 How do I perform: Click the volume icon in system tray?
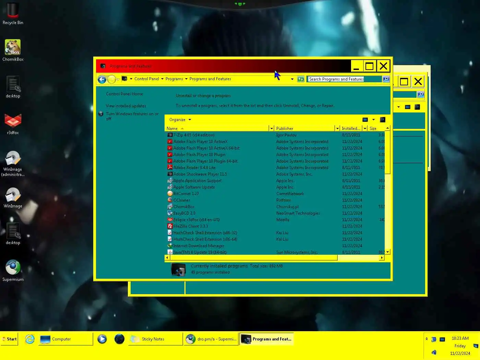[434, 352]
